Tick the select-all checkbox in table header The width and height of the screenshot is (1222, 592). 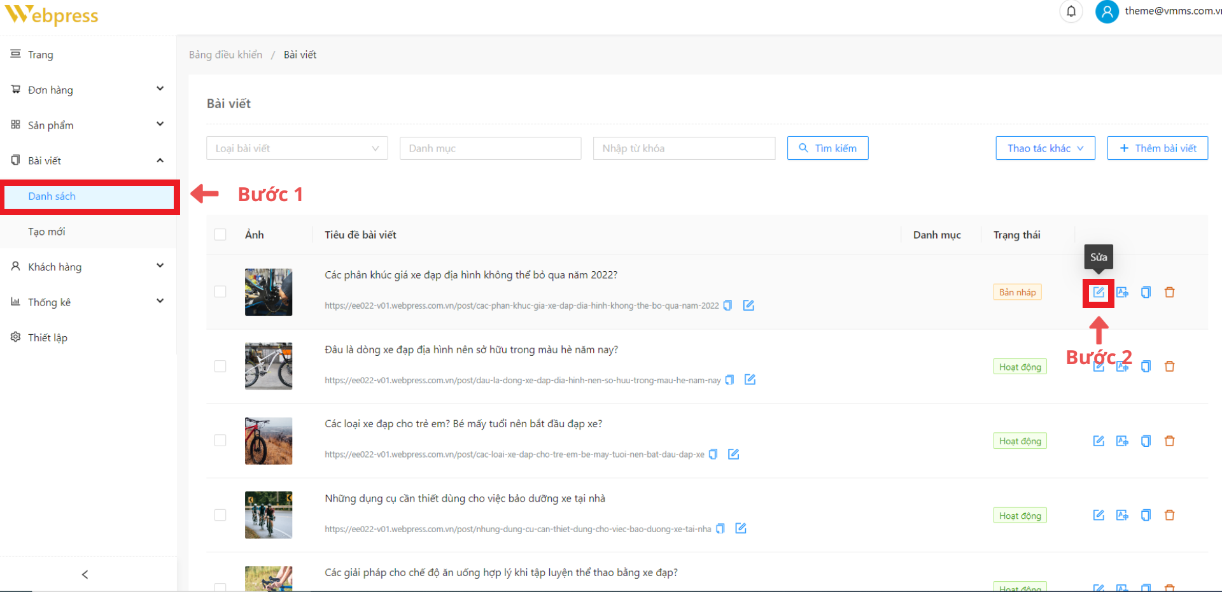tap(220, 235)
